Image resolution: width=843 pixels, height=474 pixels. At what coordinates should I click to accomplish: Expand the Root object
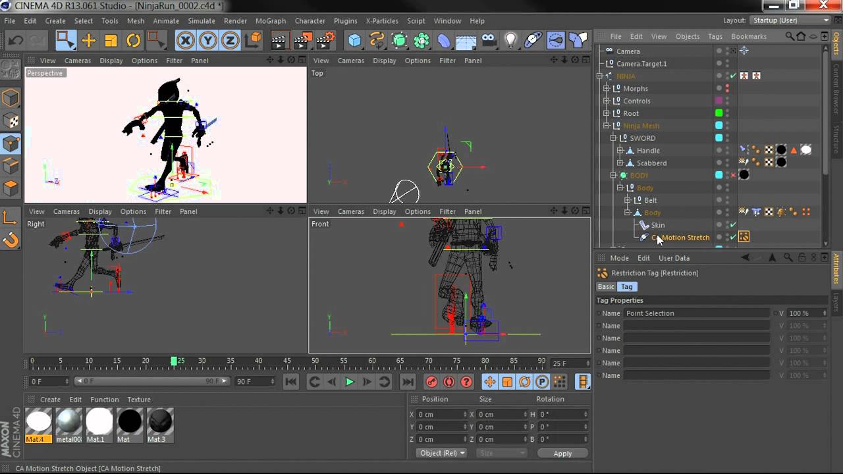tap(607, 113)
